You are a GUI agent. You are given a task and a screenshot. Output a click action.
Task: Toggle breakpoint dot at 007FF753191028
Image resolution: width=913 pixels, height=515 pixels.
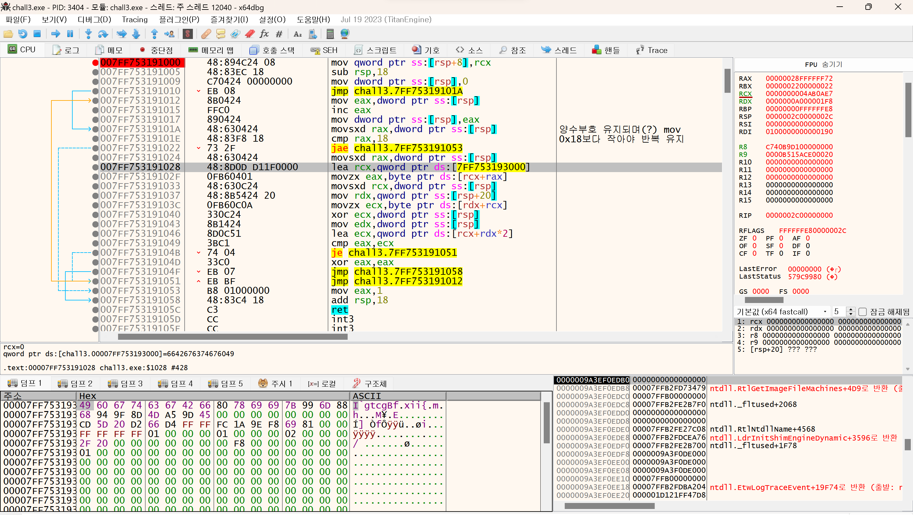pos(95,167)
